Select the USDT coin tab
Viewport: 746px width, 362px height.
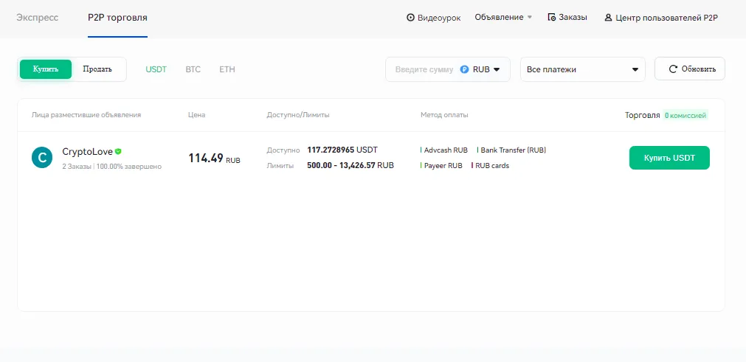click(156, 69)
